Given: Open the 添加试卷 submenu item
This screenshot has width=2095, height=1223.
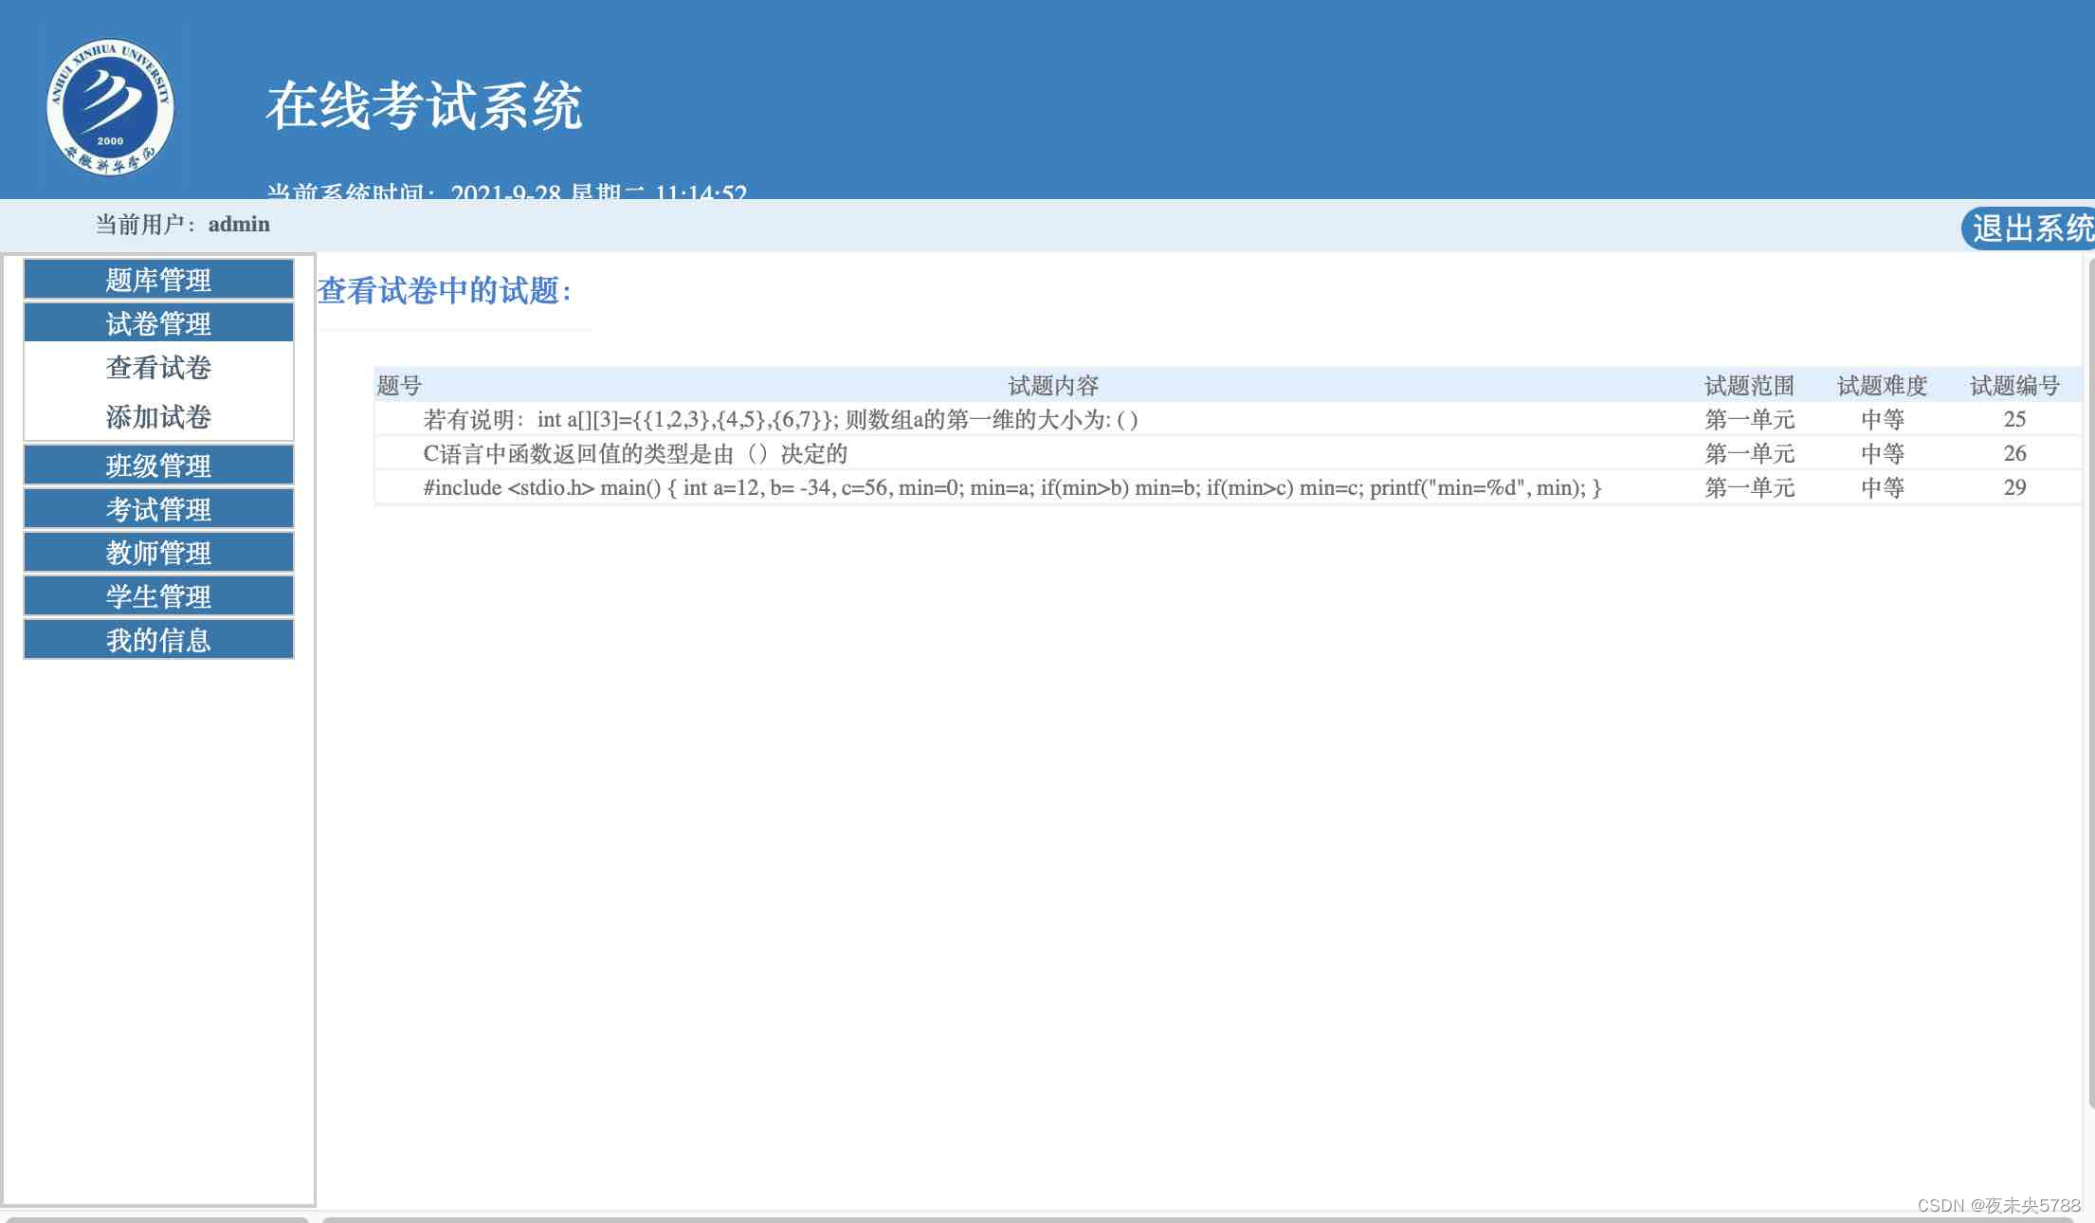Looking at the screenshot, I should point(158,416).
